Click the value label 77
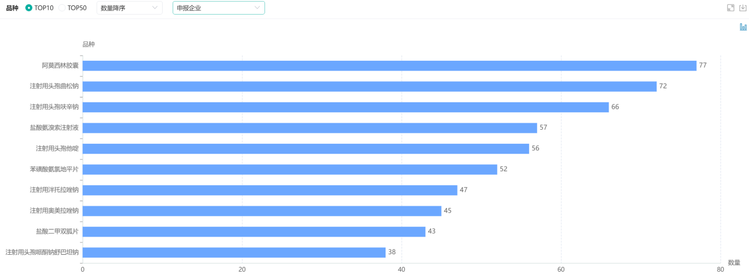 point(703,65)
